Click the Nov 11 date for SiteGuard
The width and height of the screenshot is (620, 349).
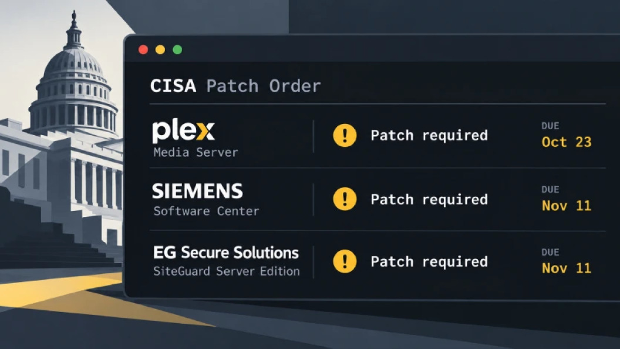566,268
